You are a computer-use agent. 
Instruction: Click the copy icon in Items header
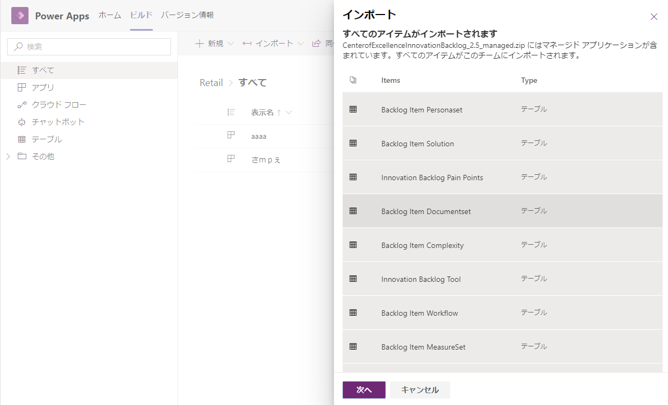(353, 80)
